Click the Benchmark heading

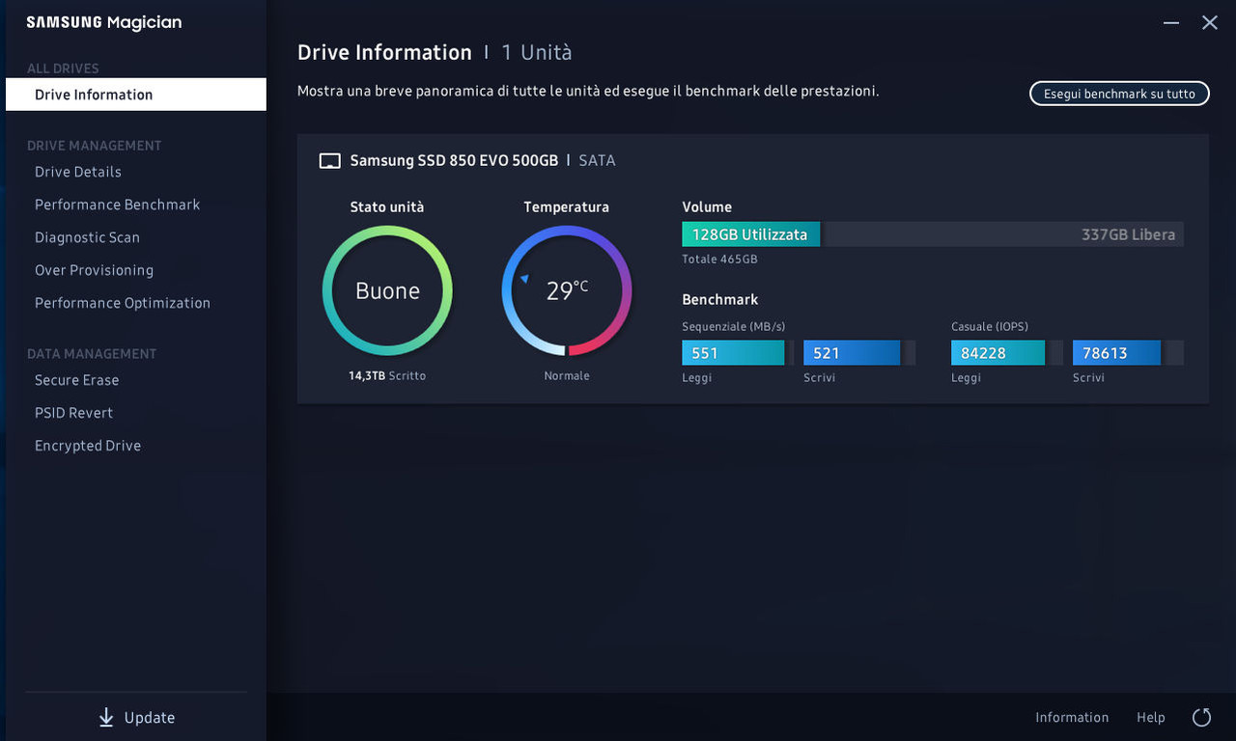(720, 299)
